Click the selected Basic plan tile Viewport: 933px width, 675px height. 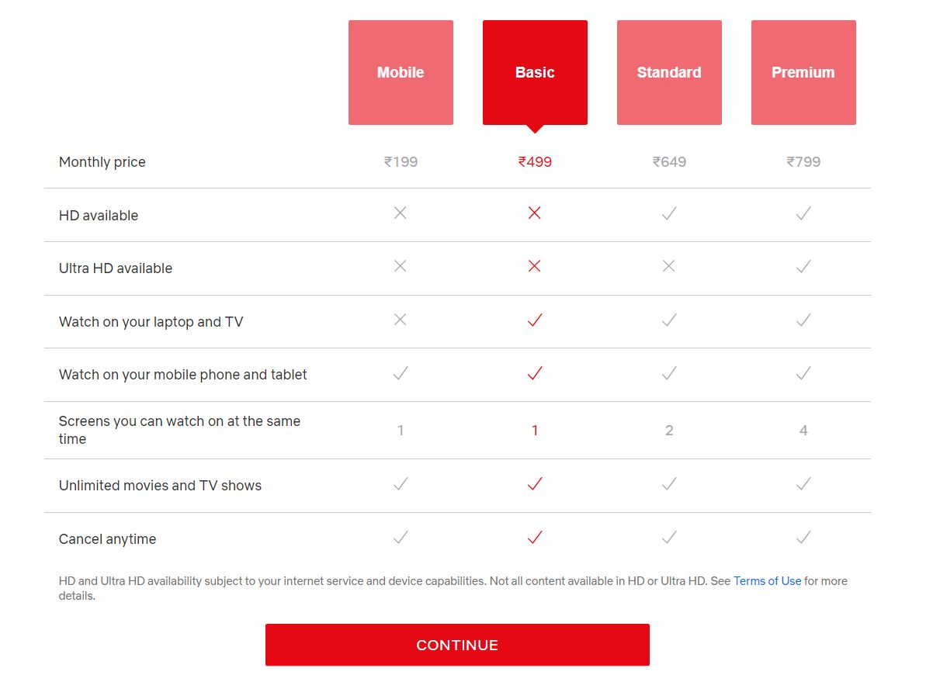[x=534, y=72]
